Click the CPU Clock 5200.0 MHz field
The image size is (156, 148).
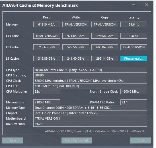(x=90, y=81)
